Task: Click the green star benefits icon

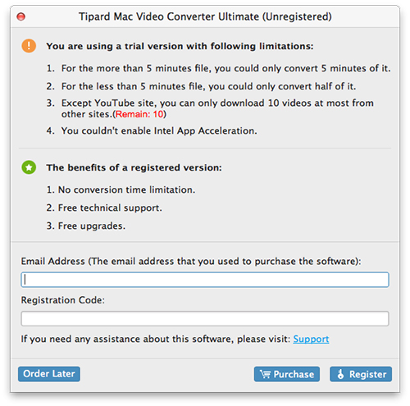Action: click(29, 167)
